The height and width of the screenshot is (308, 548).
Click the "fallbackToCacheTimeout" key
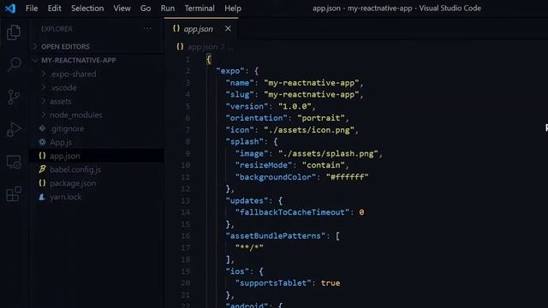[292, 212]
